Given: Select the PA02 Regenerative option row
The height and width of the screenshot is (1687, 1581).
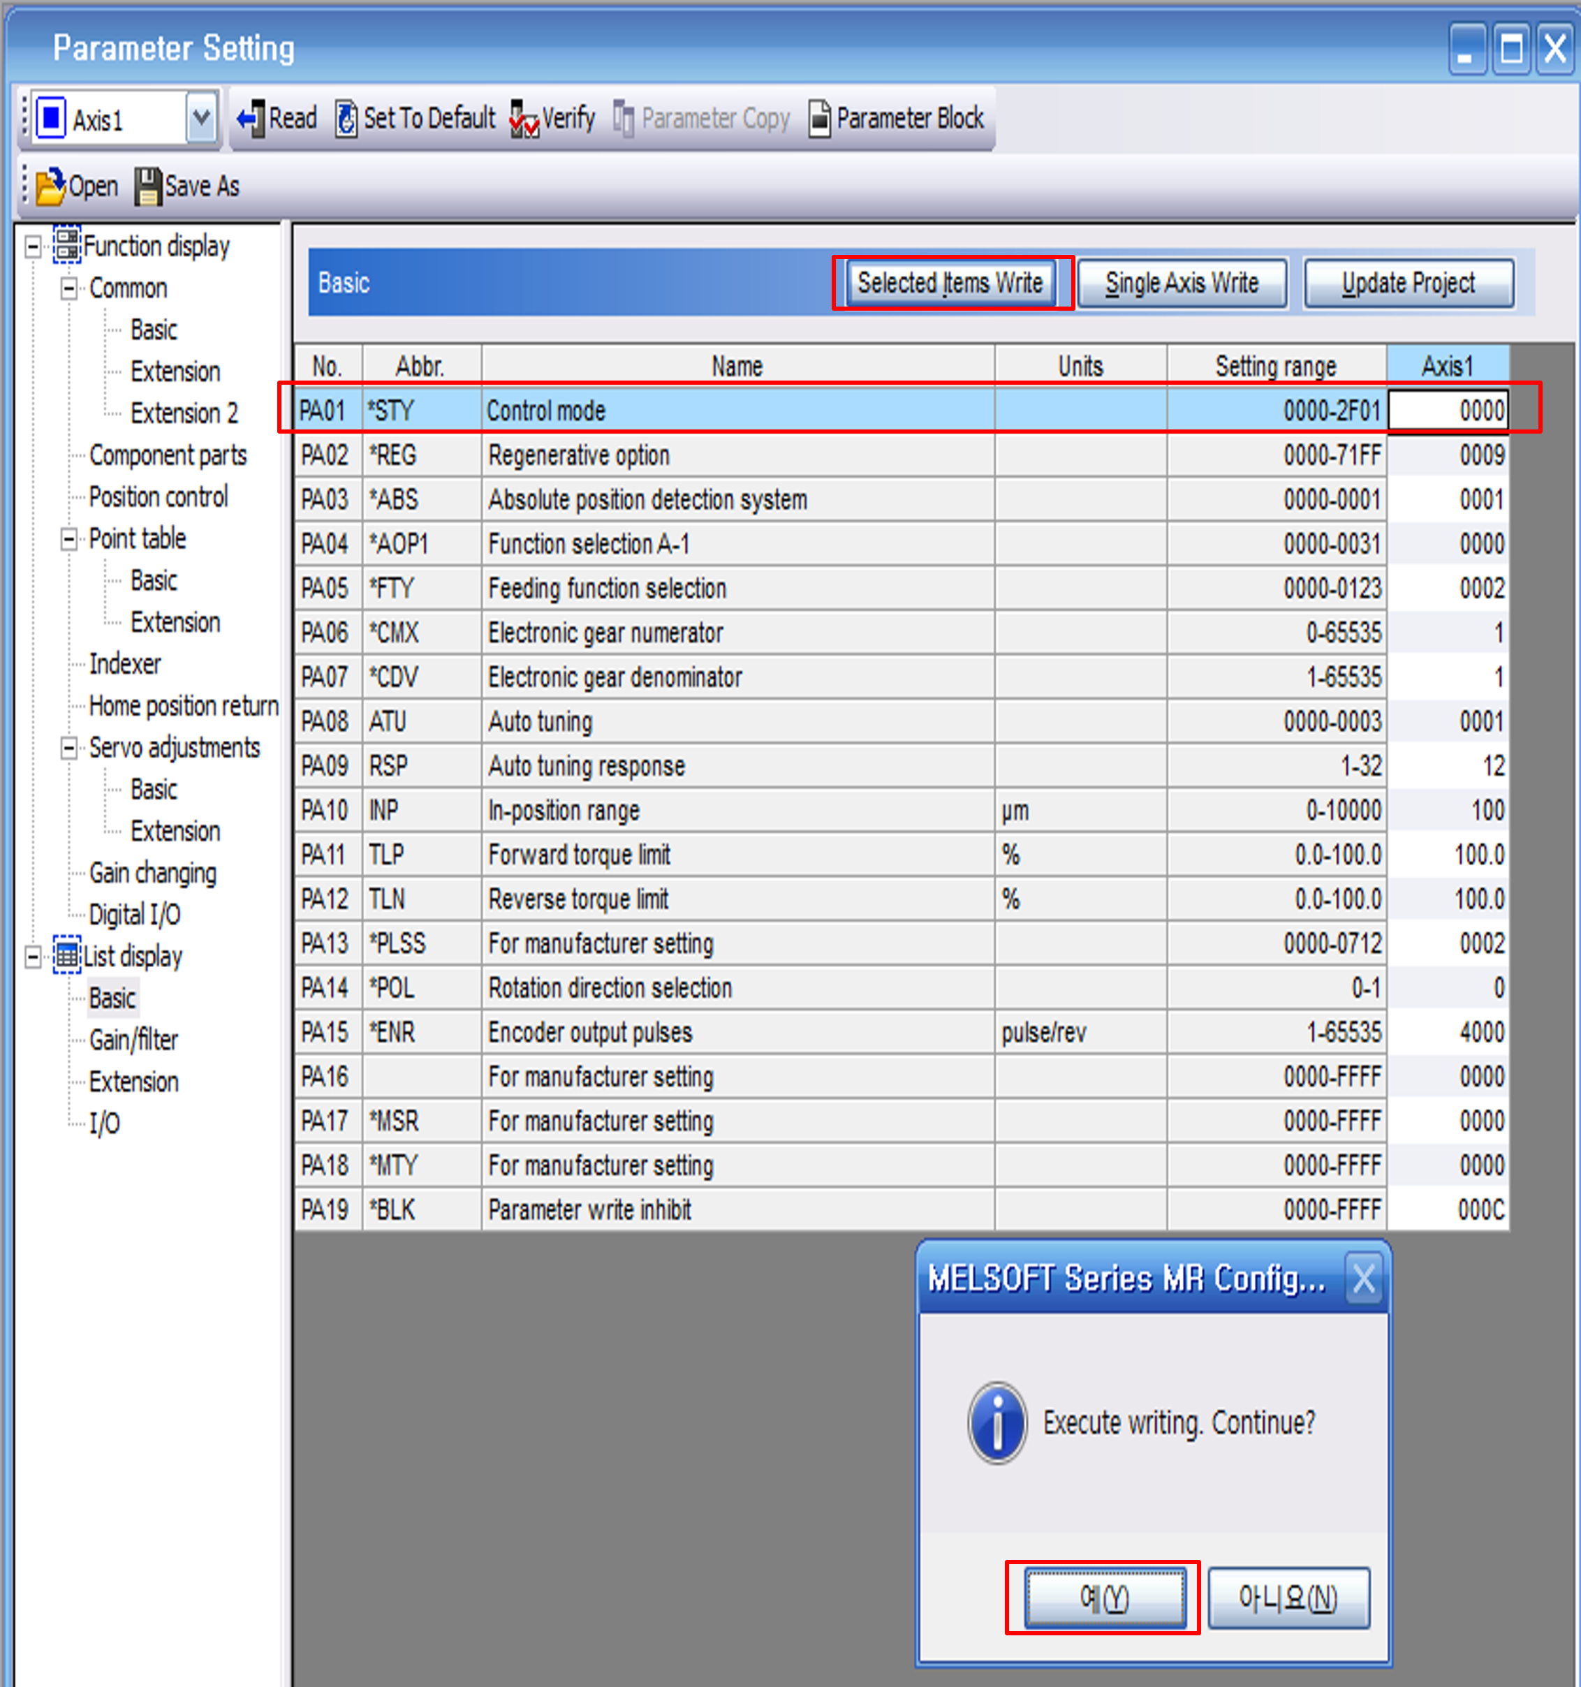Looking at the screenshot, I should 902,456.
